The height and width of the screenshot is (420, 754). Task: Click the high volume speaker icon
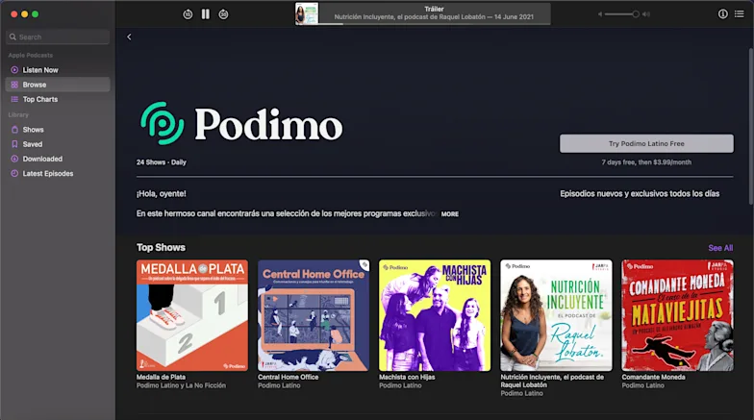[646, 14]
